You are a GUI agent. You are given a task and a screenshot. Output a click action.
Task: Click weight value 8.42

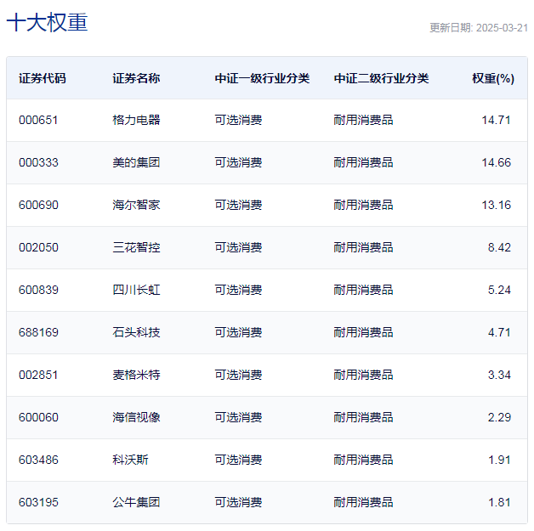[x=499, y=247]
